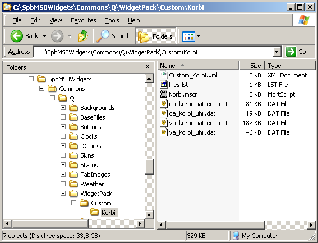Open Back history dropdown arrow
The width and height of the screenshot is (318, 243).
click(44, 36)
